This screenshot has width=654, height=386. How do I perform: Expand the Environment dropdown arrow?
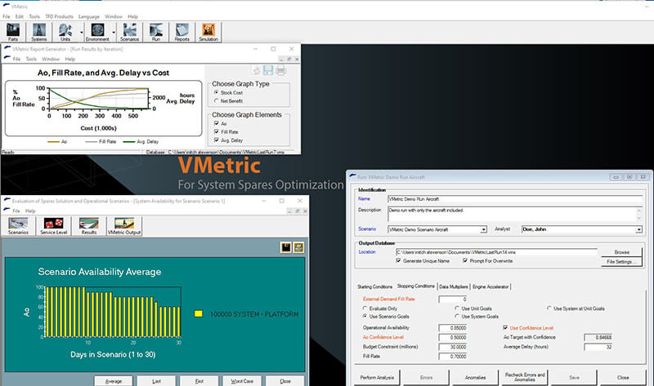coord(114,32)
